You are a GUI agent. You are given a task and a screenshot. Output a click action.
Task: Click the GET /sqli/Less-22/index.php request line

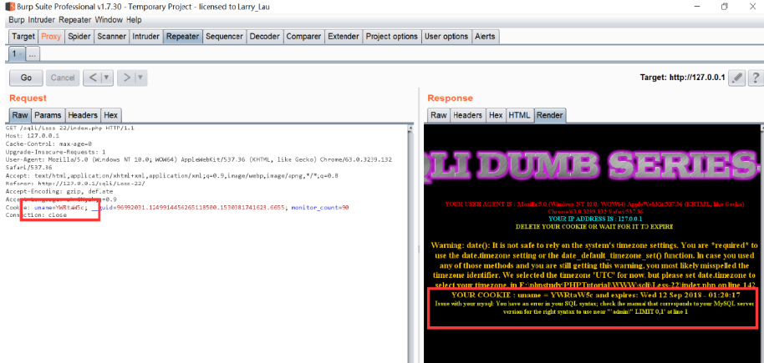(x=69, y=129)
